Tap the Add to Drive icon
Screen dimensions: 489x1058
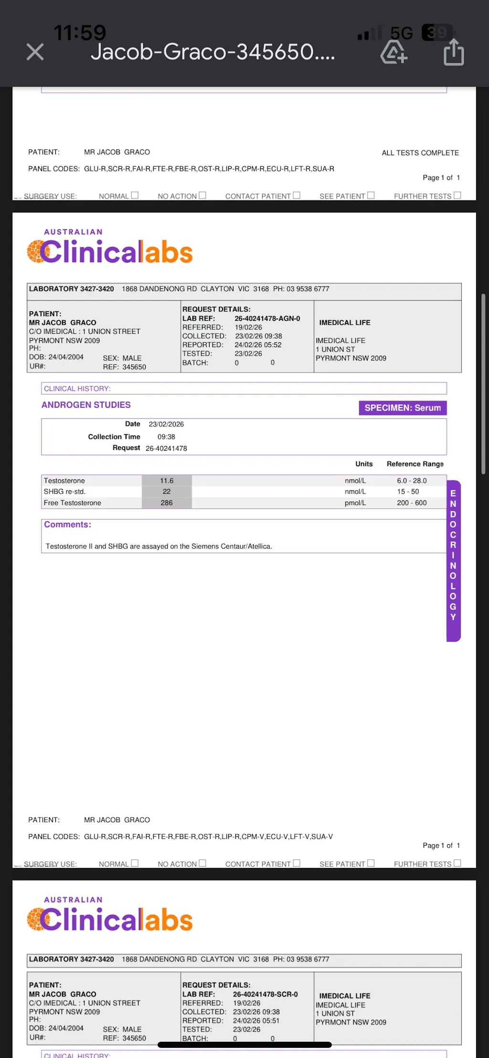pyautogui.click(x=393, y=52)
